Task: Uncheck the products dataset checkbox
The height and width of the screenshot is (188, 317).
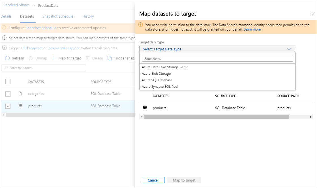Action: 8,106
